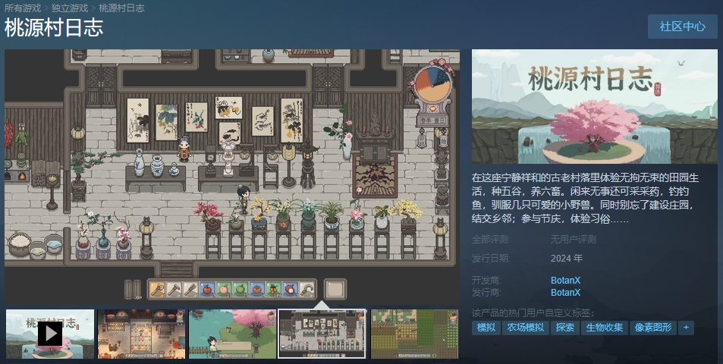Open the 桃源村日志 breadcrumb link
This screenshot has height=364, width=723.
point(121,8)
